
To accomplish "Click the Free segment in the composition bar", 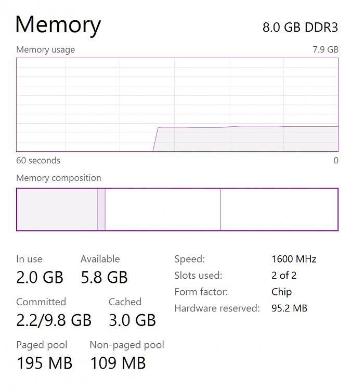I will [279, 210].
